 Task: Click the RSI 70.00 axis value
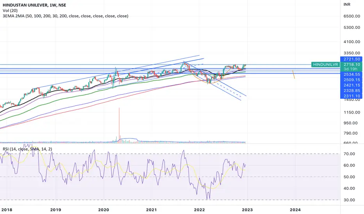350,154
